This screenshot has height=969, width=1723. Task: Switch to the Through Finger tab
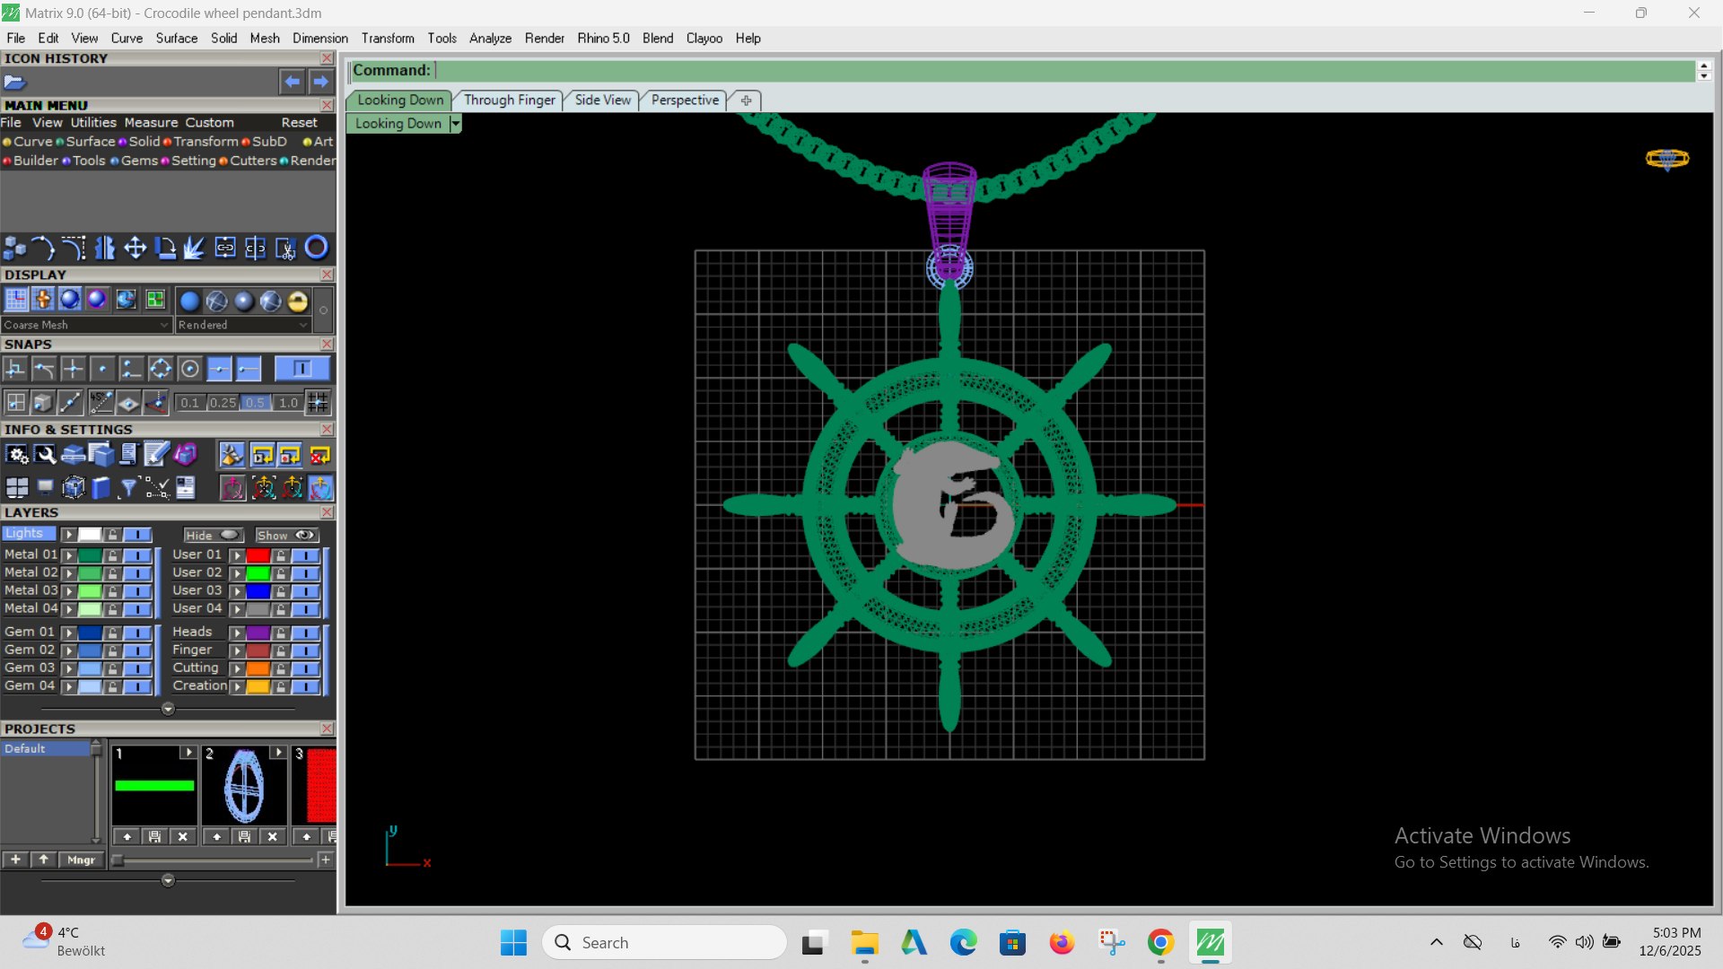(x=509, y=100)
